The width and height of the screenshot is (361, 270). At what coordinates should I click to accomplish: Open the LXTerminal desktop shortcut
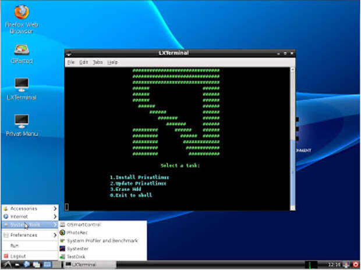pos(22,89)
